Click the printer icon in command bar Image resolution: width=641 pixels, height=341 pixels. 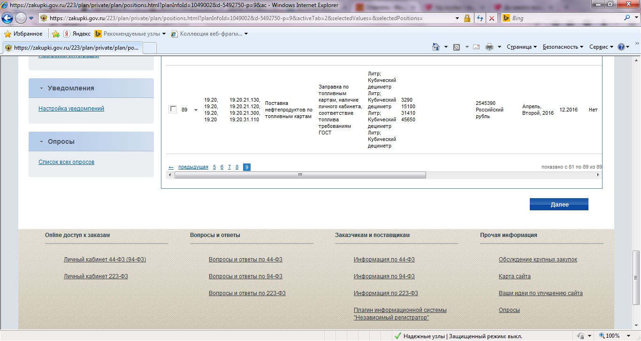click(489, 47)
